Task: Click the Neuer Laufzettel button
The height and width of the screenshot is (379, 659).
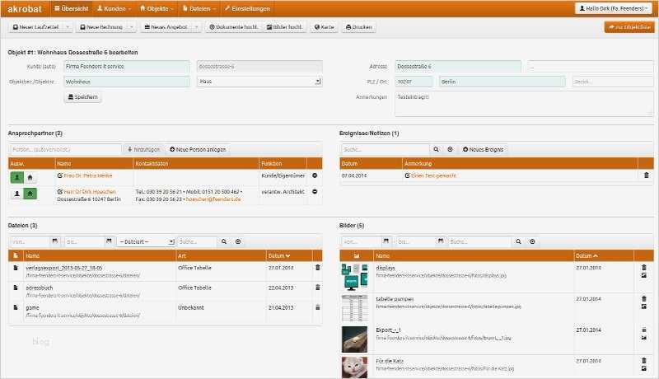Action: click(35, 27)
